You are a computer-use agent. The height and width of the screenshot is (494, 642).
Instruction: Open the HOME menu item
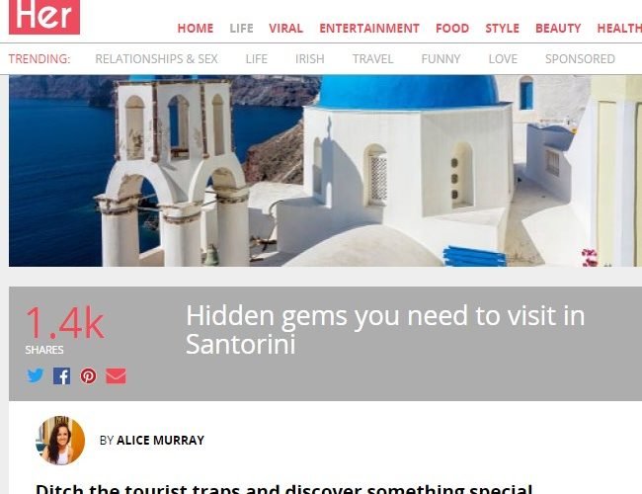(x=196, y=29)
